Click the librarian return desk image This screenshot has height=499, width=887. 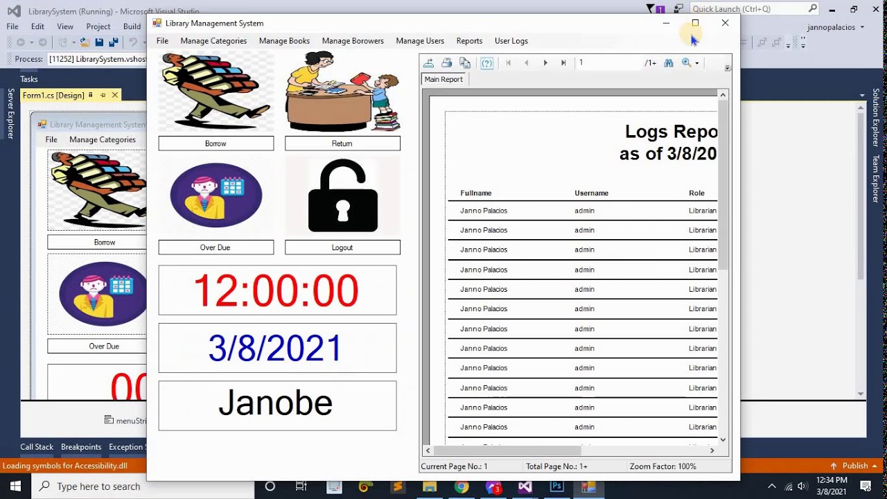click(342, 91)
